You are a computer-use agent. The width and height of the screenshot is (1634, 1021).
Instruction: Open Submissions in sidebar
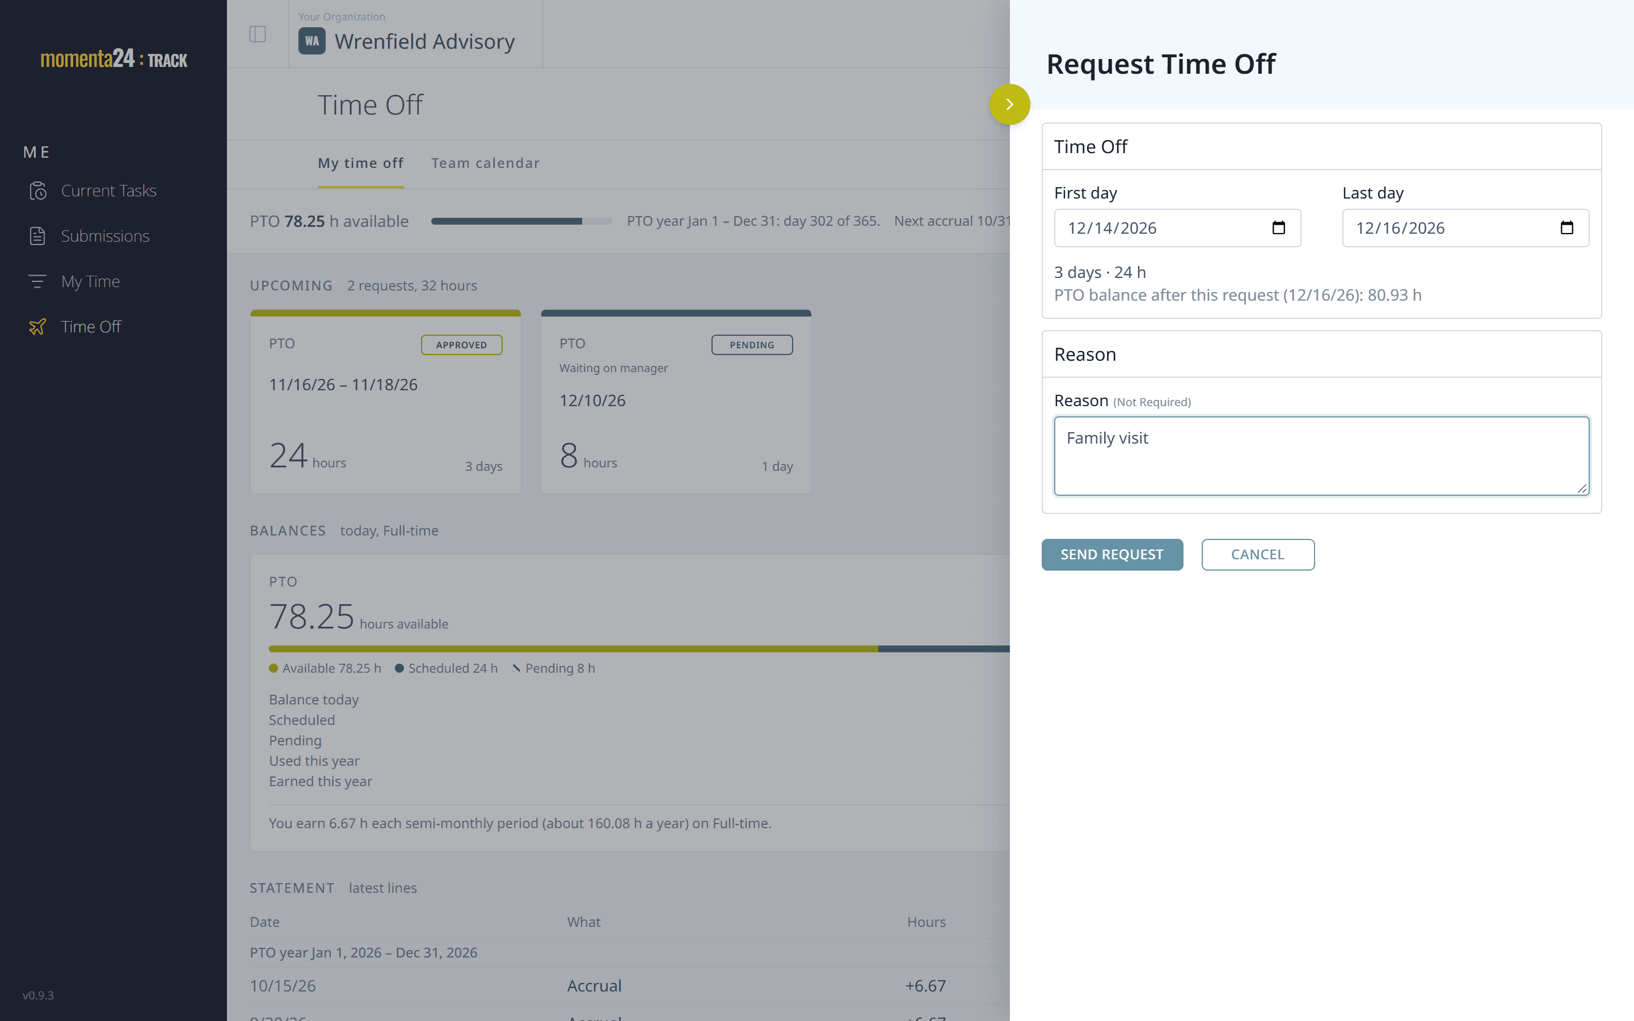click(106, 237)
